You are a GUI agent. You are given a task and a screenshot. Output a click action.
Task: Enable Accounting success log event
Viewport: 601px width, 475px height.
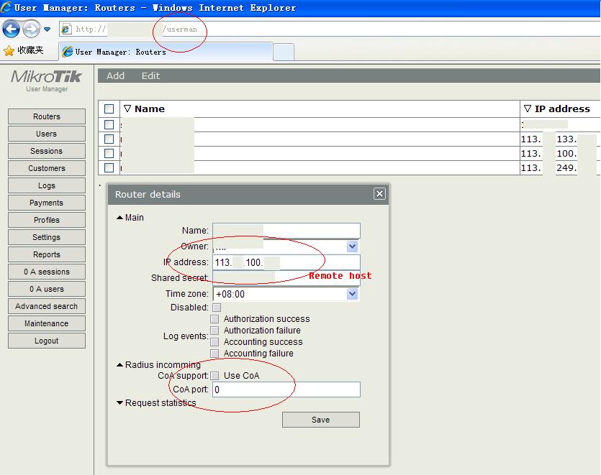[214, 342]
